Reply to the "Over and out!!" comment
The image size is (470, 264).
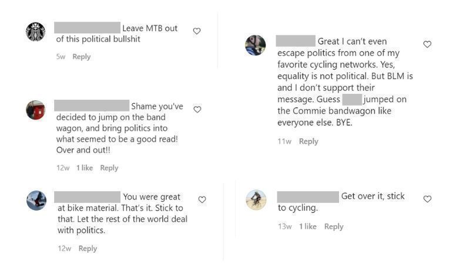coord(109,168)
